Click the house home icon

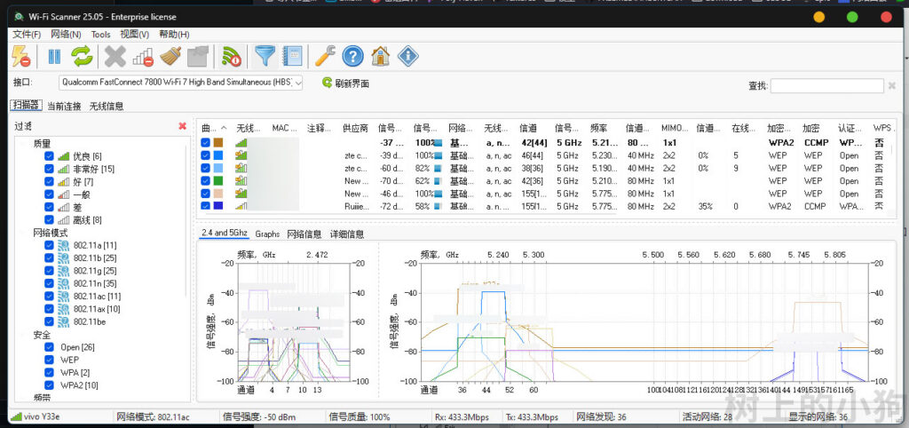pos(380,57)
